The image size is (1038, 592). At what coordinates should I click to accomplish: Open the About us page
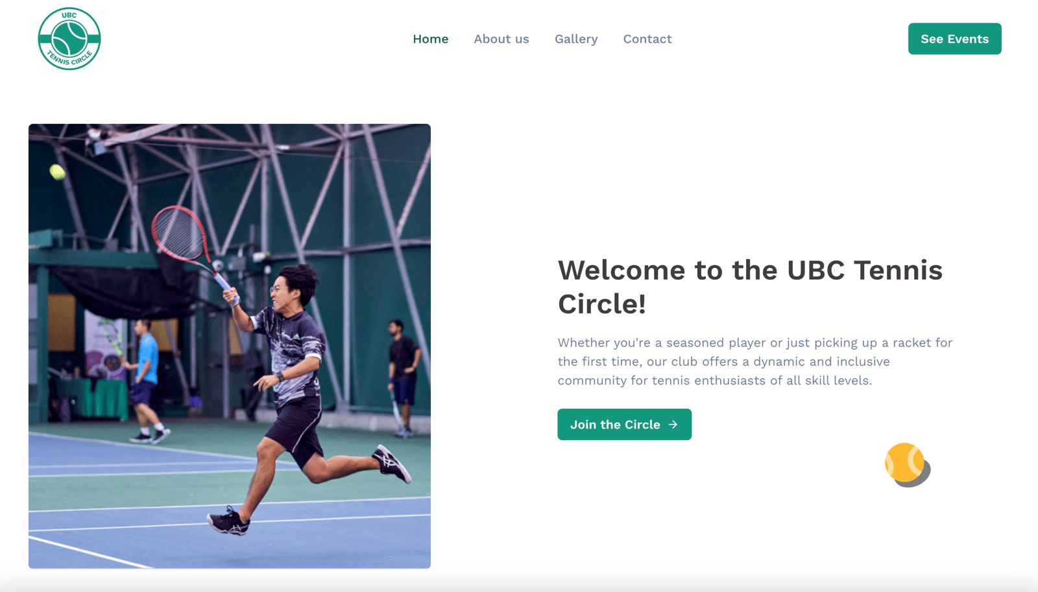[x=501, y=39]
